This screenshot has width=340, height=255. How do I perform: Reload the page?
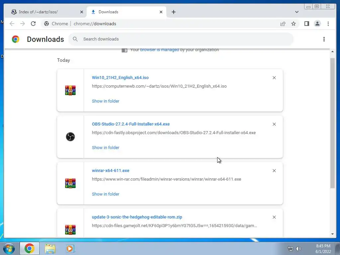click(33, 24)
